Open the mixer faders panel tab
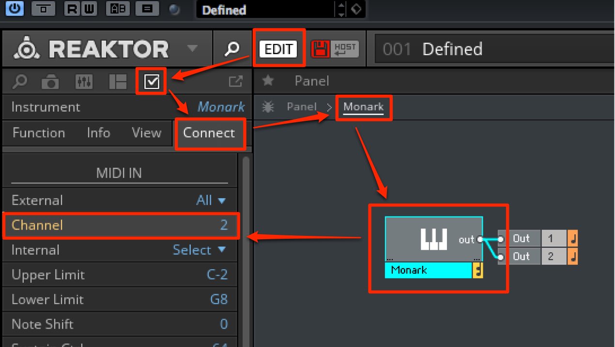The image size is (615, 347). tap(84, 82)
